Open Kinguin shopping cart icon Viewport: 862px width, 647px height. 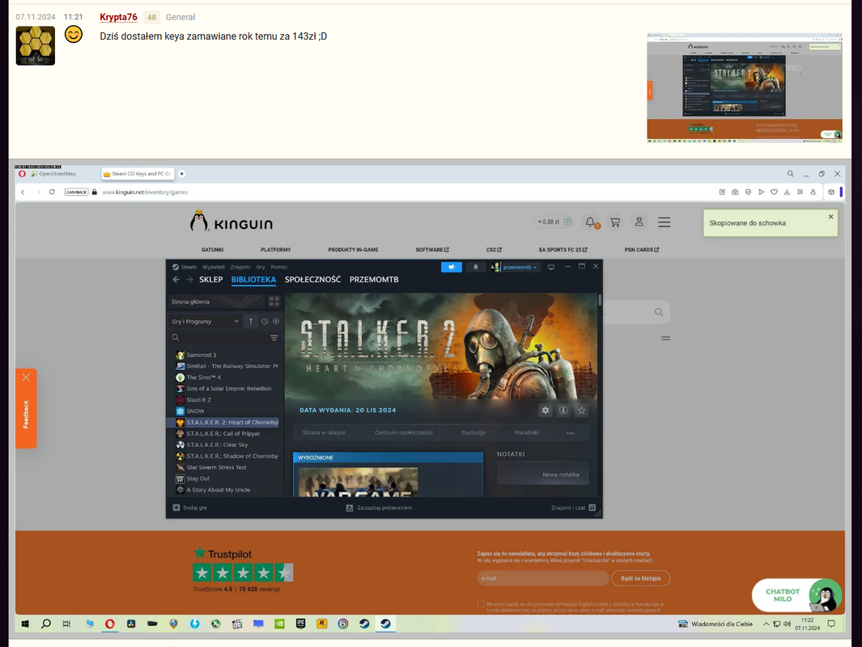click(x=615, y=222)
